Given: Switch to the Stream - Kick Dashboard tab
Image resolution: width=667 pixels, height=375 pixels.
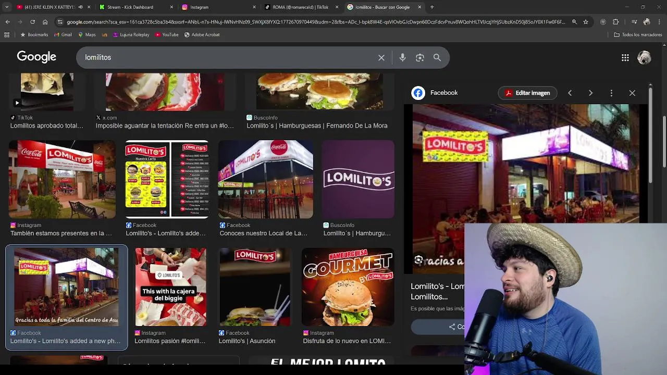Looking at the screenshot, I should coord(130,7).
